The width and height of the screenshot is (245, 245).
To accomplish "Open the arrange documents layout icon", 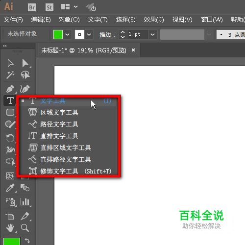I will click(x=65, y=7).
